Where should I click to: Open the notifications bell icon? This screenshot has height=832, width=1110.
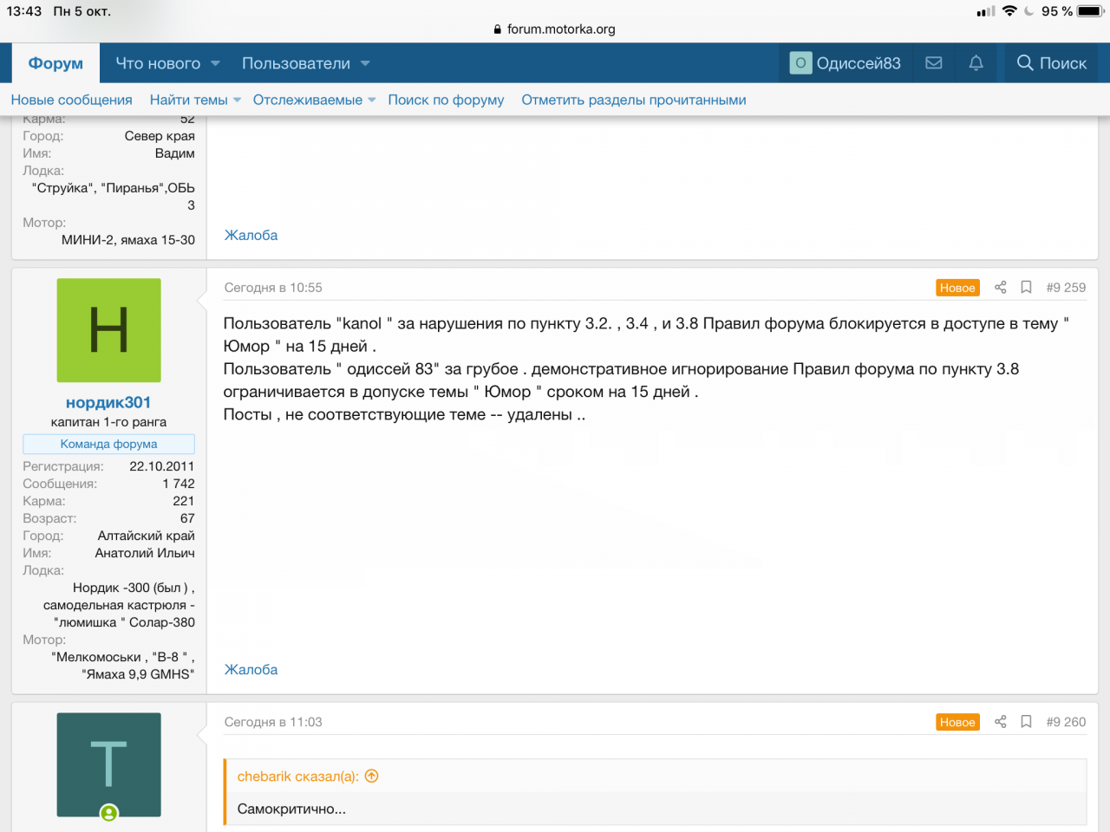[x=976, y=63]
